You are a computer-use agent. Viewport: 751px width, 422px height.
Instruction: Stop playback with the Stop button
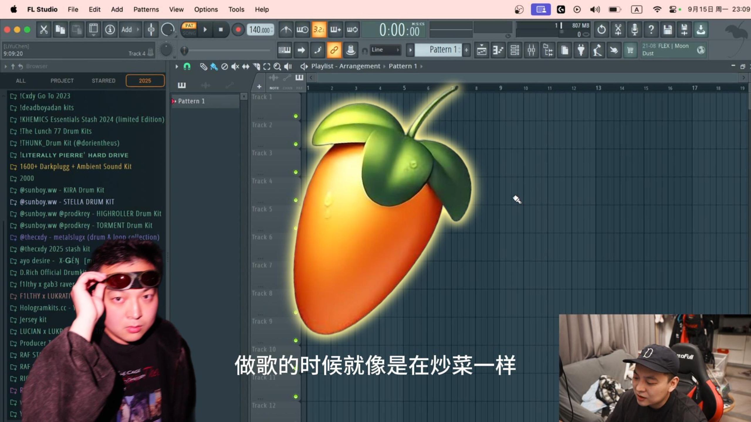click(221, 30)
